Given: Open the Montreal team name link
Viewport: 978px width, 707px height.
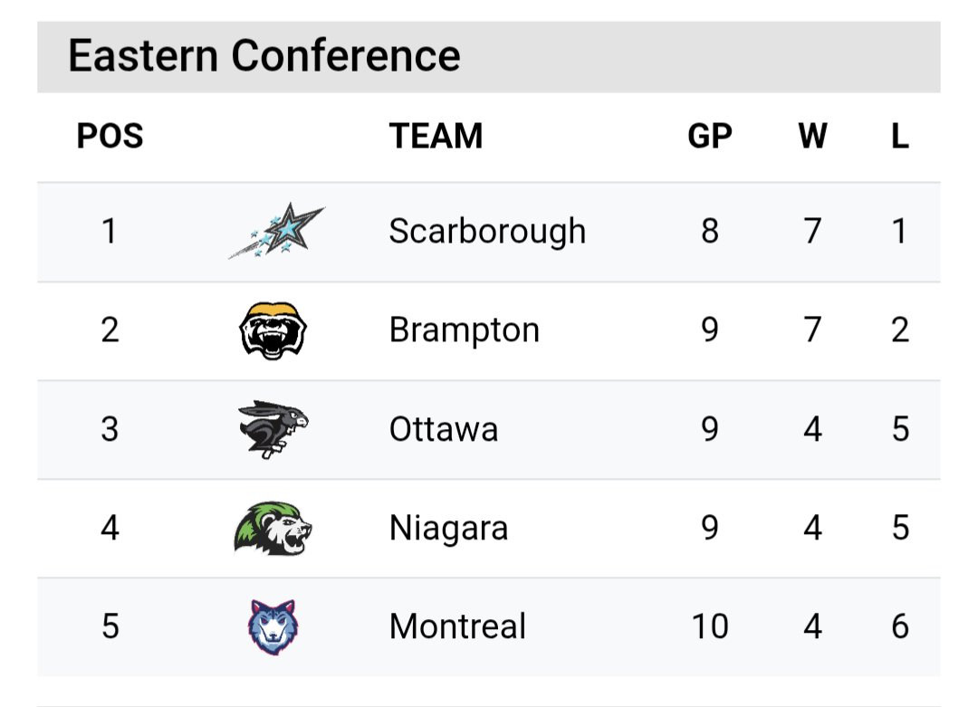Looking at the screenshot, I should (x=457, y=626).
